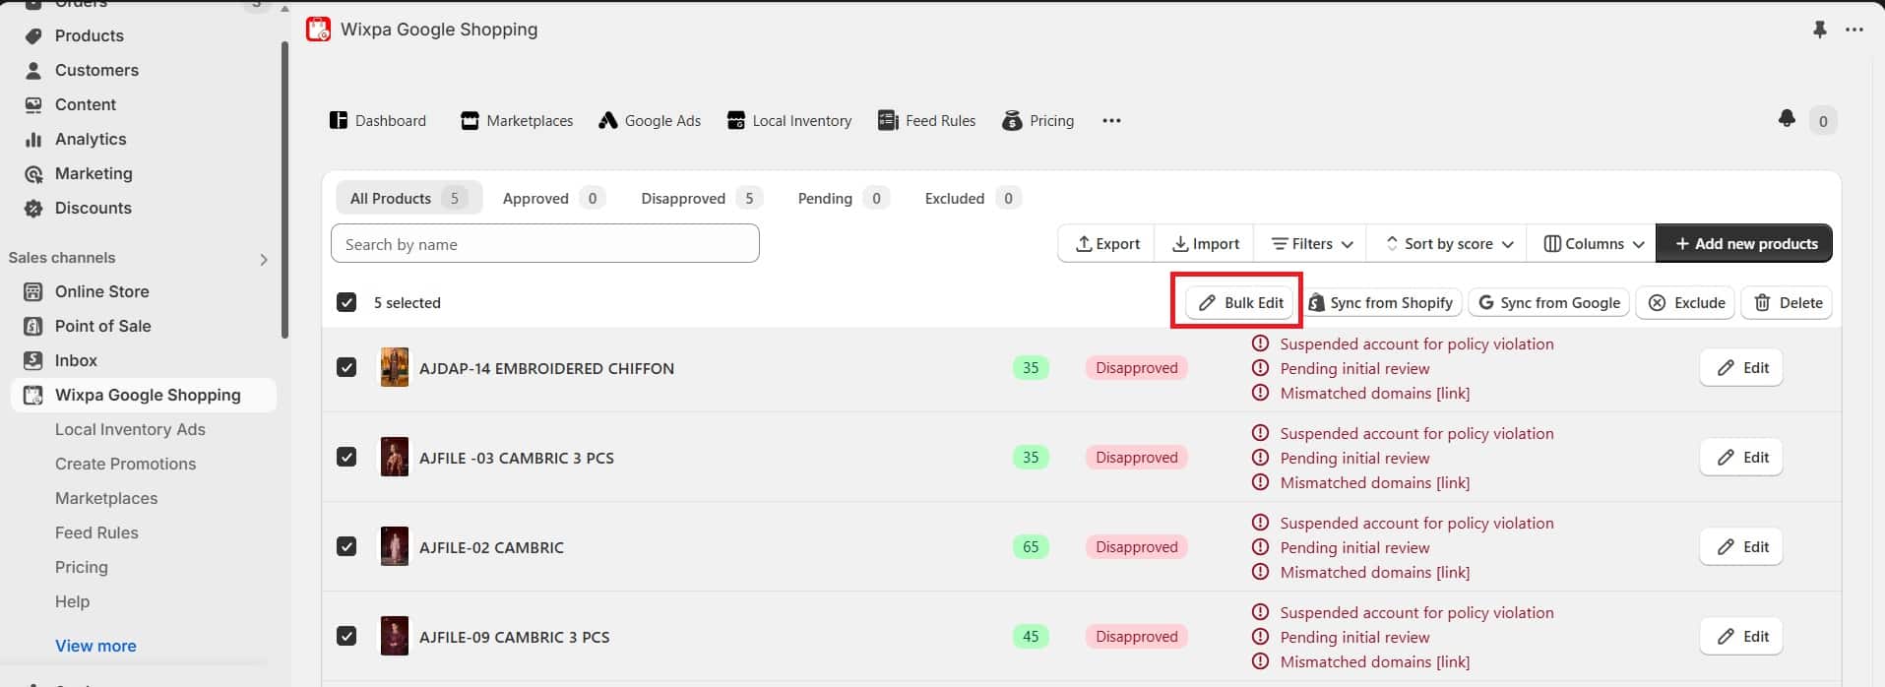Screen dimensions: 1885x687
Task: Open the Google Ads tab
Action: point(650,120)
